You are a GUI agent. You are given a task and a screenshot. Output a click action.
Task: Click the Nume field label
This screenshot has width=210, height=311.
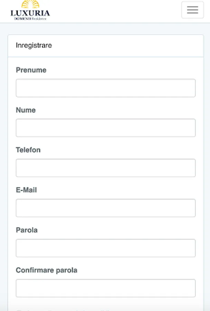[x=26, y=110]
